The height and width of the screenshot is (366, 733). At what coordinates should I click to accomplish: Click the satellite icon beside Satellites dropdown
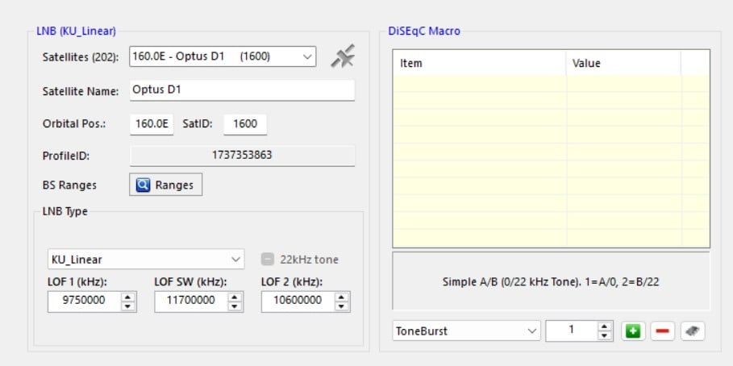coord(344,57)
